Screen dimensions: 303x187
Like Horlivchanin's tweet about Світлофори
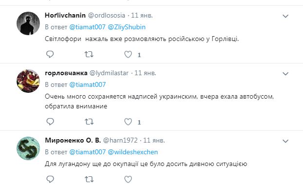[x=128, y=54]
